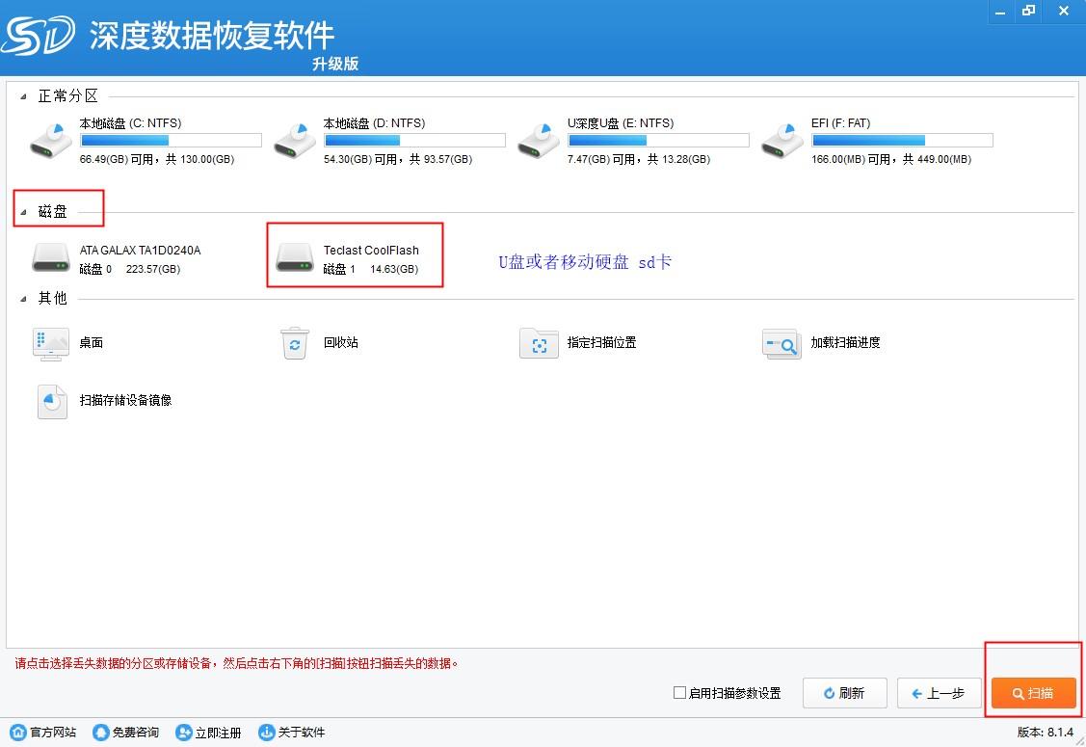
Task: Collapse the 其他 section
Action: pyautogui.click(x=23, y=299)
